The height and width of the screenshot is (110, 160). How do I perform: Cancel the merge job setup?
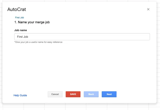[x=55, y=94]
